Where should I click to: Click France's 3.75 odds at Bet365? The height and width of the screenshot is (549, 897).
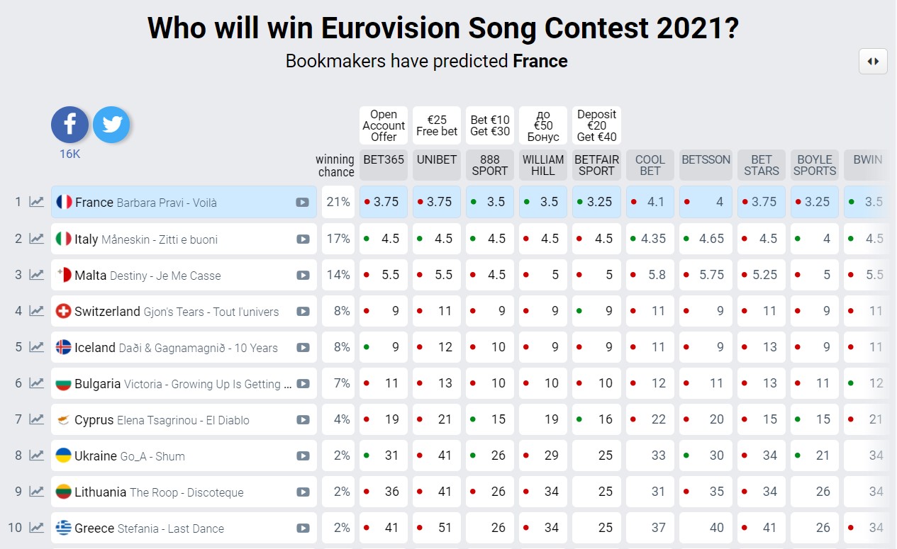pyautogui.click(x=384, y=202)
